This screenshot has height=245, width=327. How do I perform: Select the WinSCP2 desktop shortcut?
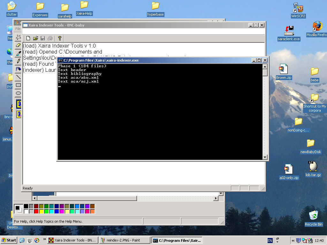click(298, 10)
